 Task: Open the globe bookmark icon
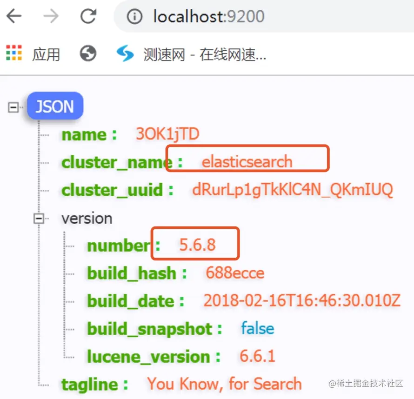coord(88,53)
